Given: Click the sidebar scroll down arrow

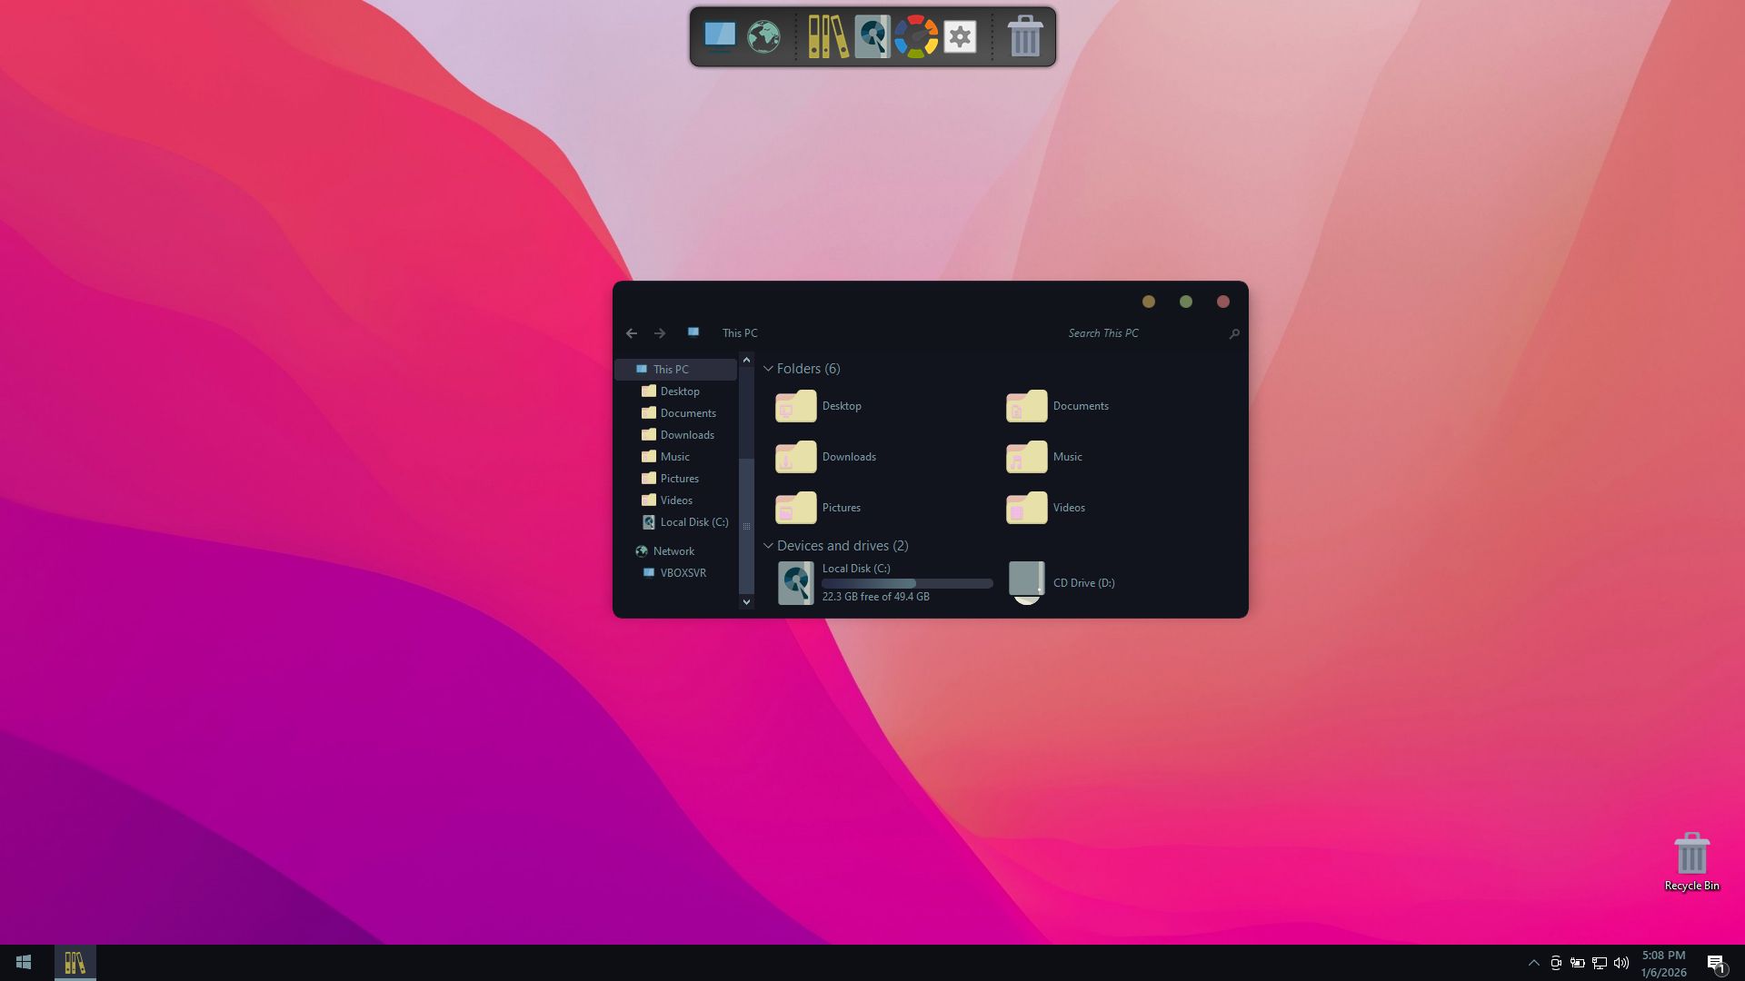Looking at the screenshot, I should pyautogui.click(x=747, y=602).
